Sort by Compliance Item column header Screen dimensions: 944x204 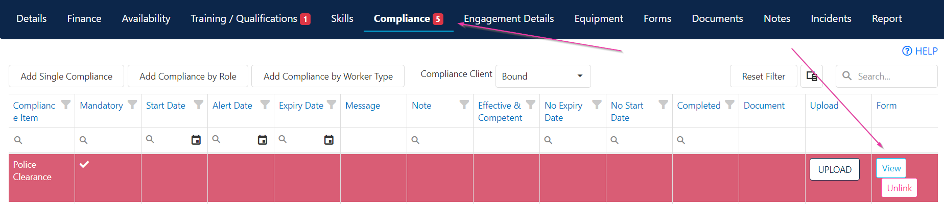(x=34, y=112)
